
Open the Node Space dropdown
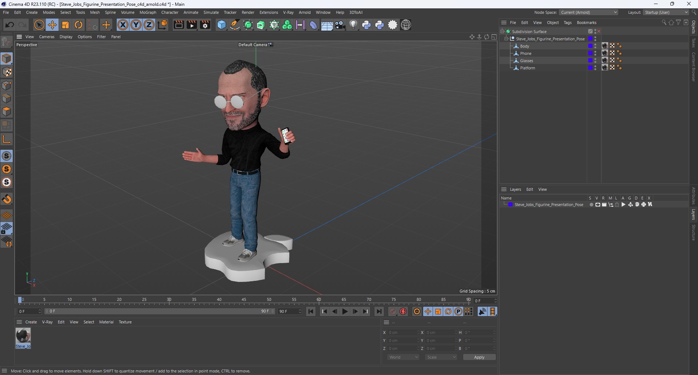(x=589, y=12)
